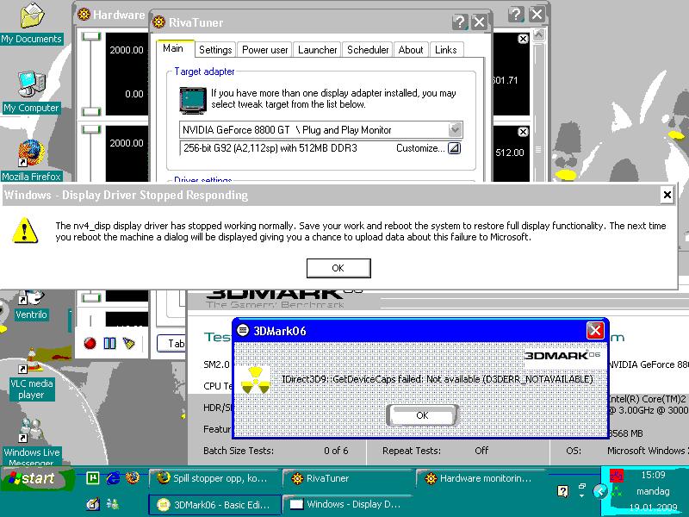This screenshot has height=517, width=689.
Task: Switch to Spill stopper opp Firefox taskbar button
Action: (x=214, y=478)
